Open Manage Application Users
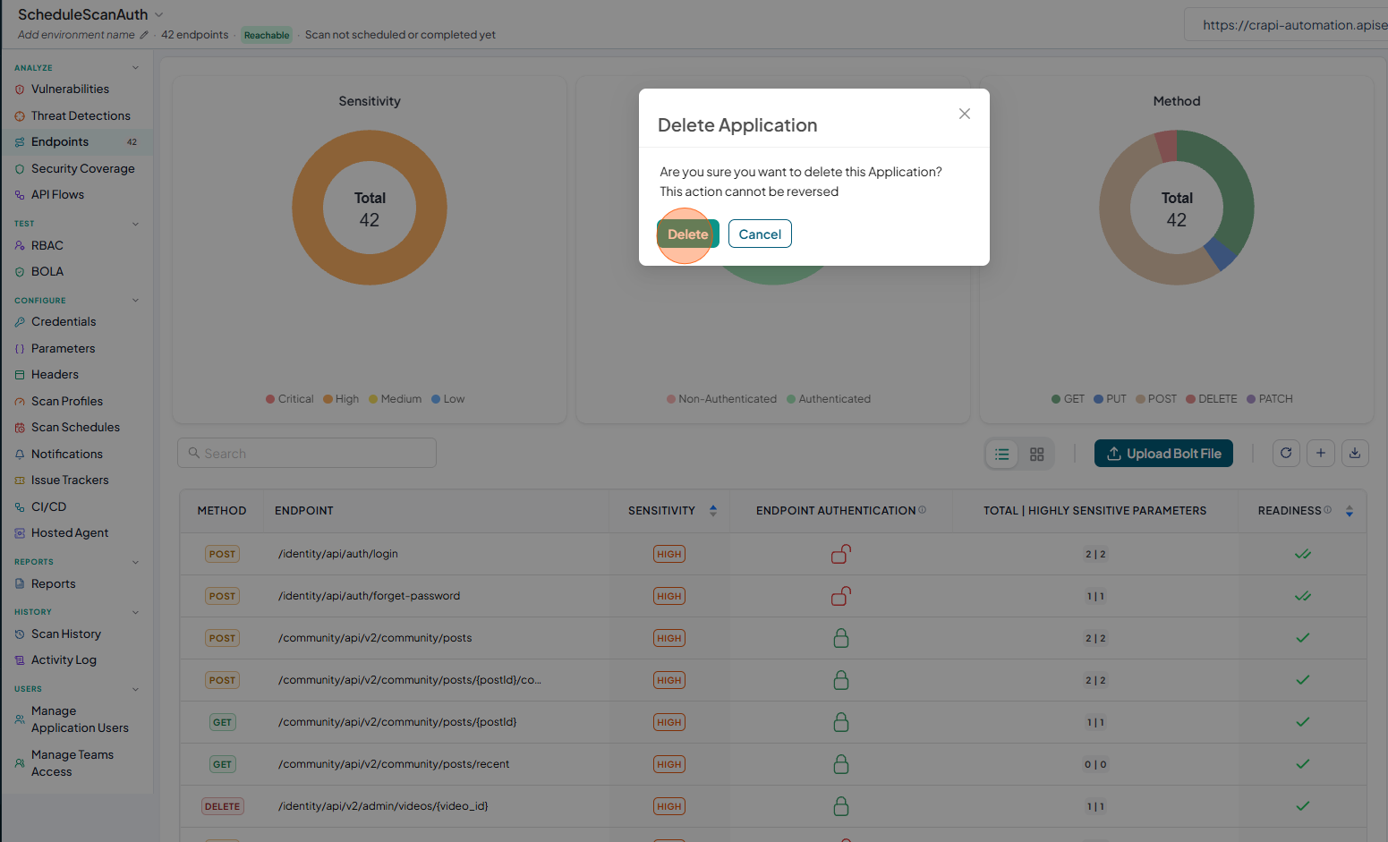The width and height of the screenshot is (1388, 842). (80, 719)
